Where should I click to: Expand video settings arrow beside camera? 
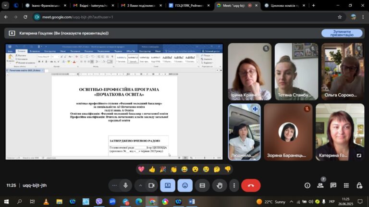pos(140,185)
